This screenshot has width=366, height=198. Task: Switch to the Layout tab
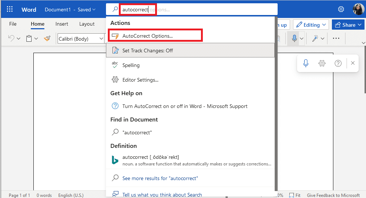pyautogui.click(x=87, y=24)
